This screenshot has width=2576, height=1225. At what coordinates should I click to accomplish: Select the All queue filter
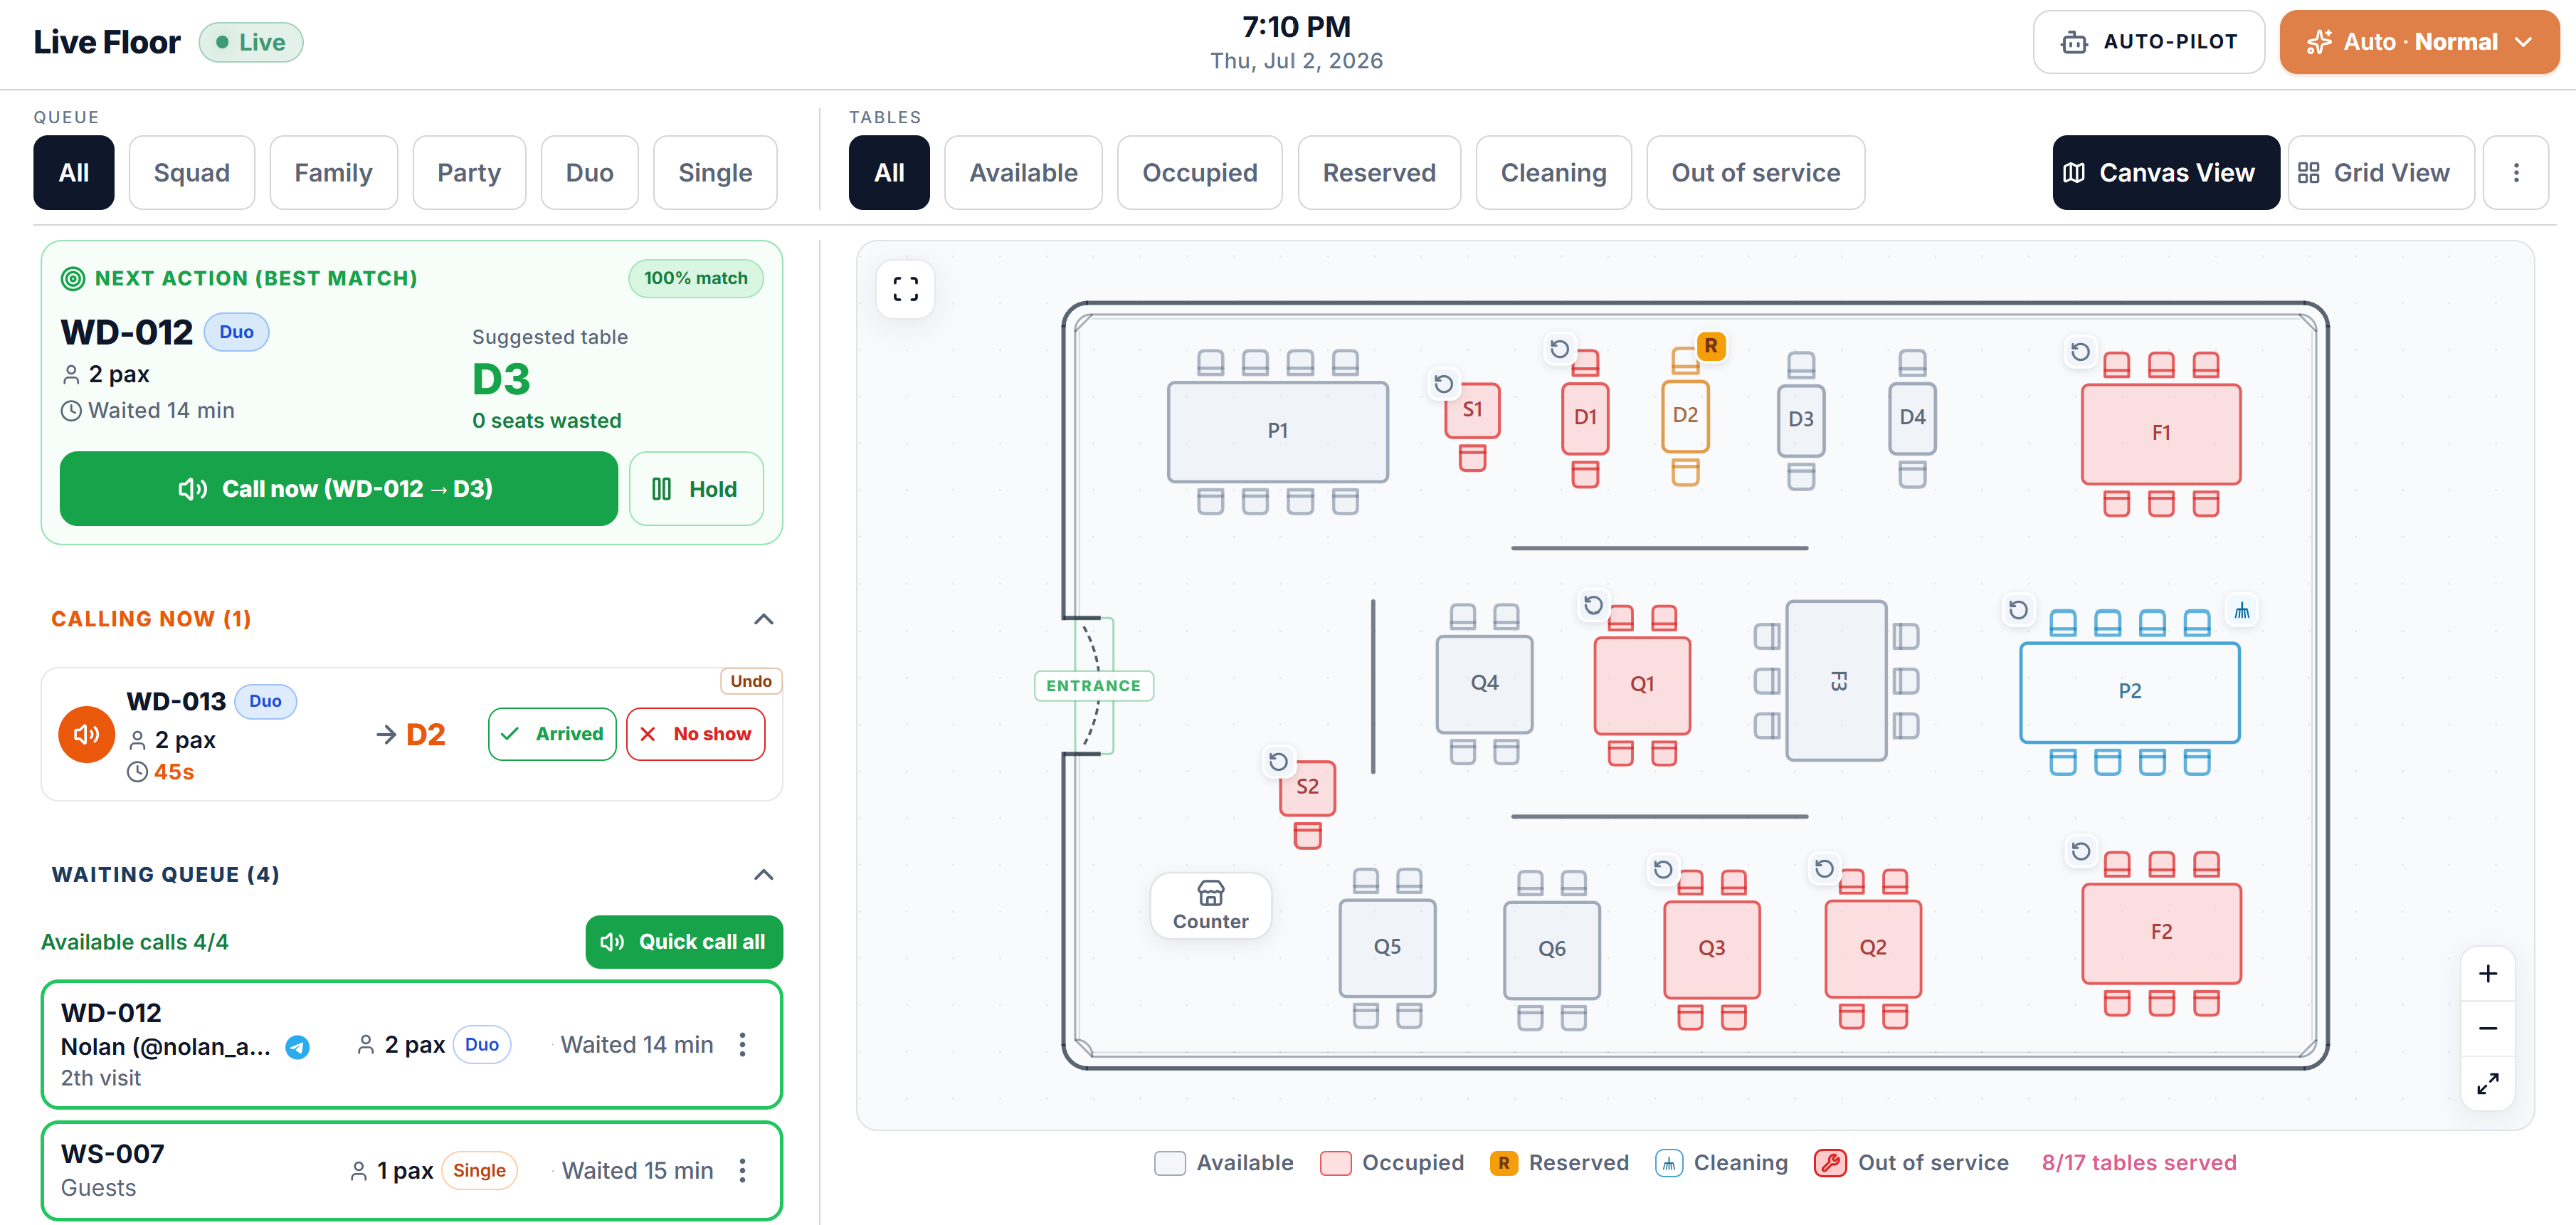pos(74,173)
